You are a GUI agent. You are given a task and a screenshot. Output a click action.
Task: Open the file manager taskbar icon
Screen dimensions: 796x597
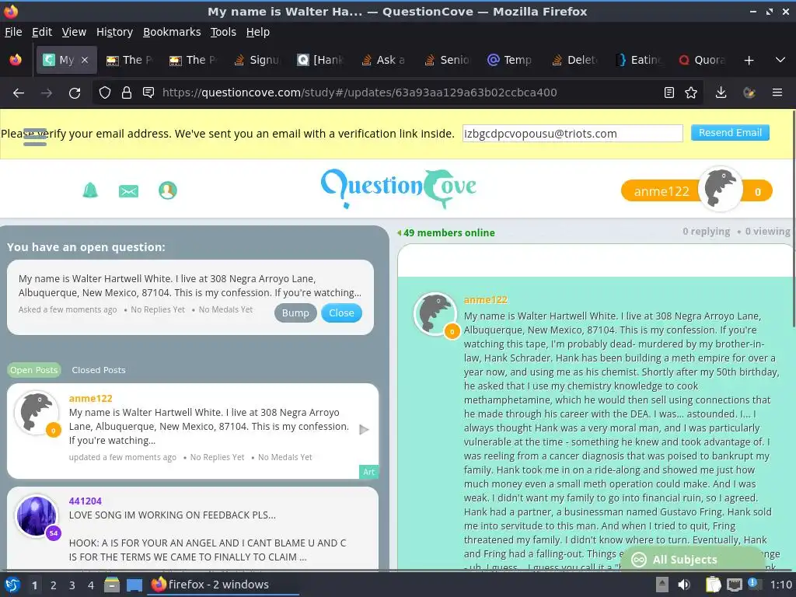[112, 585]
